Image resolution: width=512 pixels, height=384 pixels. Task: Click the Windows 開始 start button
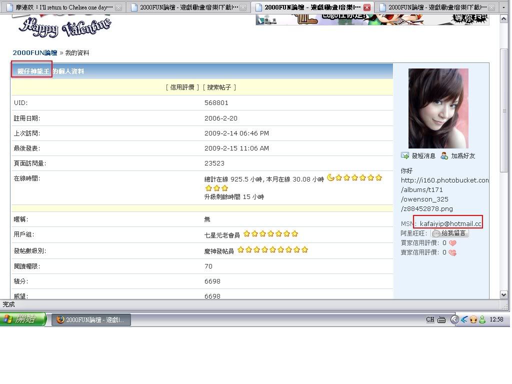pyautogui.click(x=23, y=319)
